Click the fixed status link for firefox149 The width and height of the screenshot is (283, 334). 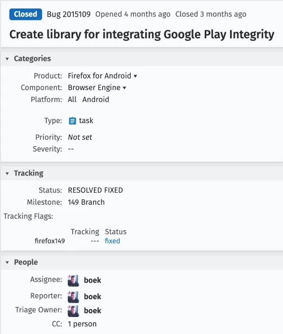click(x=112, y=241)
